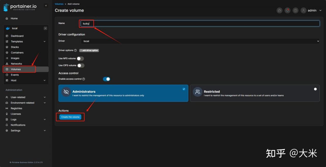
Task: Click the Logs file icon
Action: [x=7, y=120]
